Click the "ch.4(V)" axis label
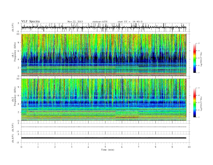The height and width of the screenshot is (165, 213). point(13,138)
